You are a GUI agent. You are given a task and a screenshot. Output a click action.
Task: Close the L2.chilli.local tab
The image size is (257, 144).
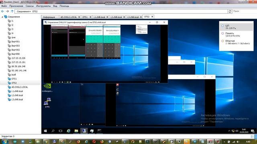tap(124, 17)
